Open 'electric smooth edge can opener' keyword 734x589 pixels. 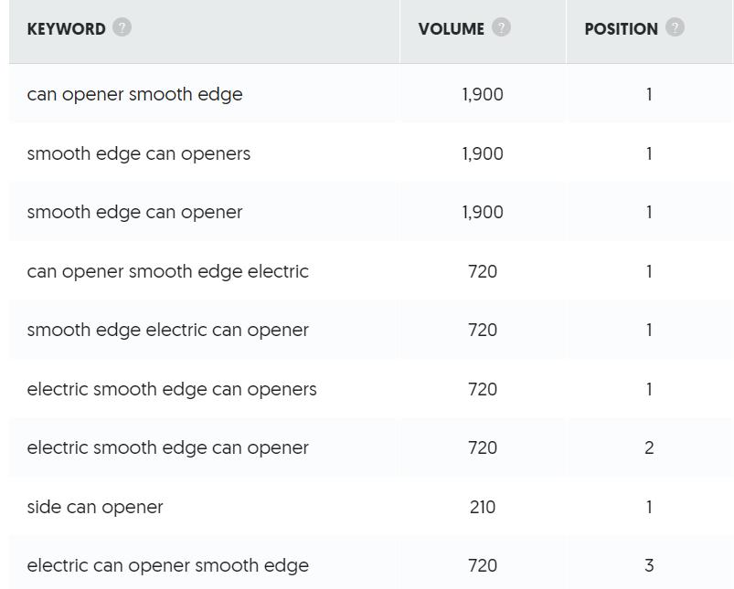168,448
